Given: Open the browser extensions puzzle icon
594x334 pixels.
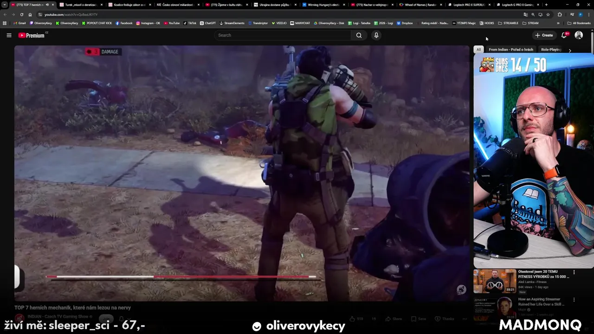Looking at the screenshot, I should 560,14.
